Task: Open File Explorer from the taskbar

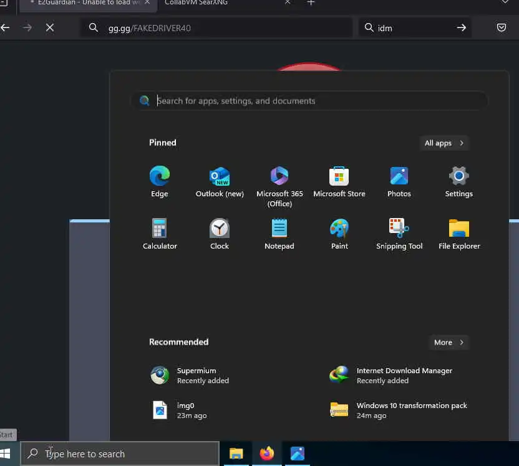Action: tap(236, 454)
